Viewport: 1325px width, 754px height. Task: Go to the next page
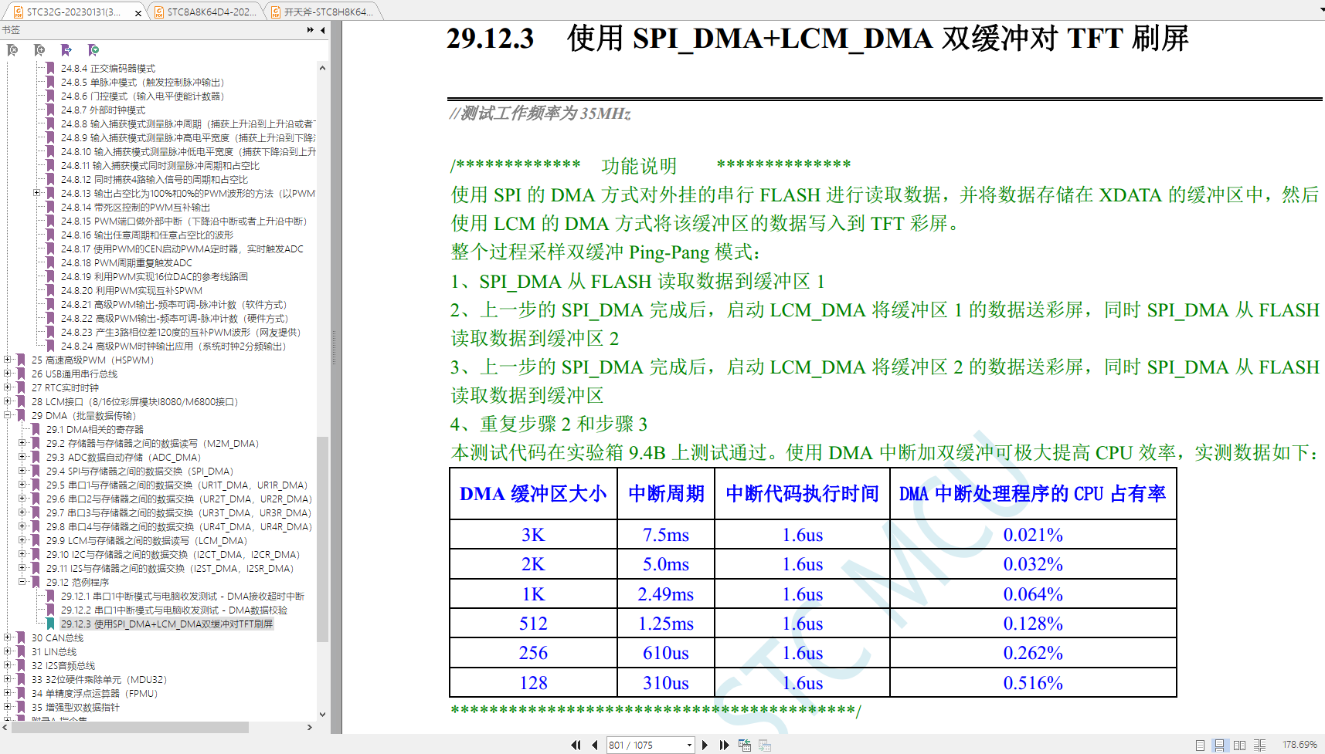(705, 745)
